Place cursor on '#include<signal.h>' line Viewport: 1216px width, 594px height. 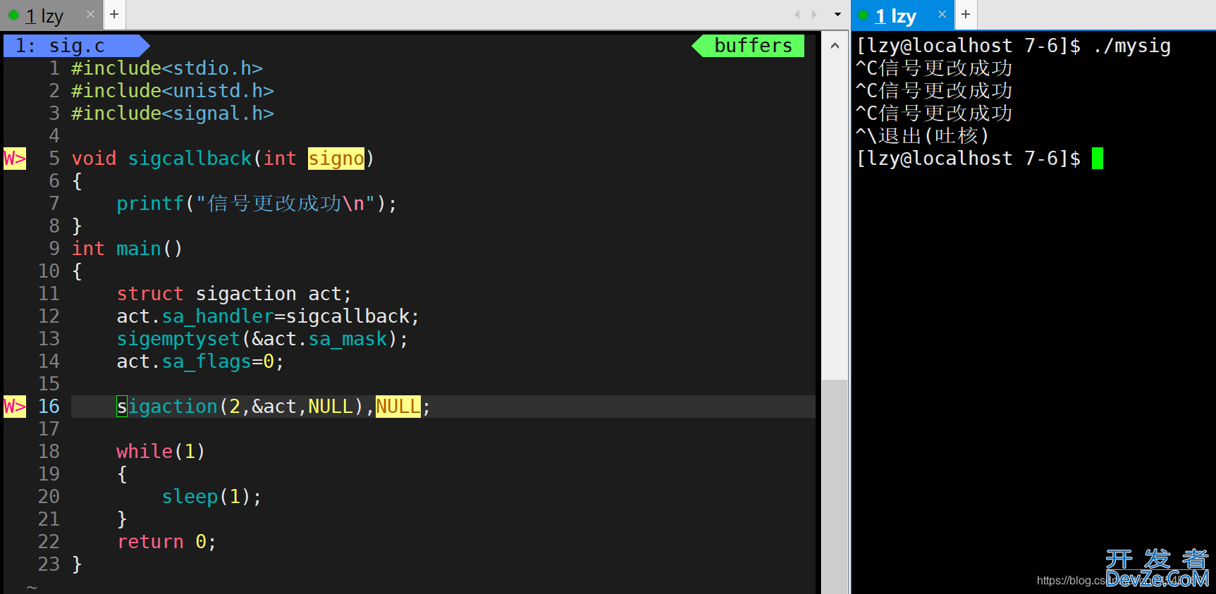[x=173, y=113]
